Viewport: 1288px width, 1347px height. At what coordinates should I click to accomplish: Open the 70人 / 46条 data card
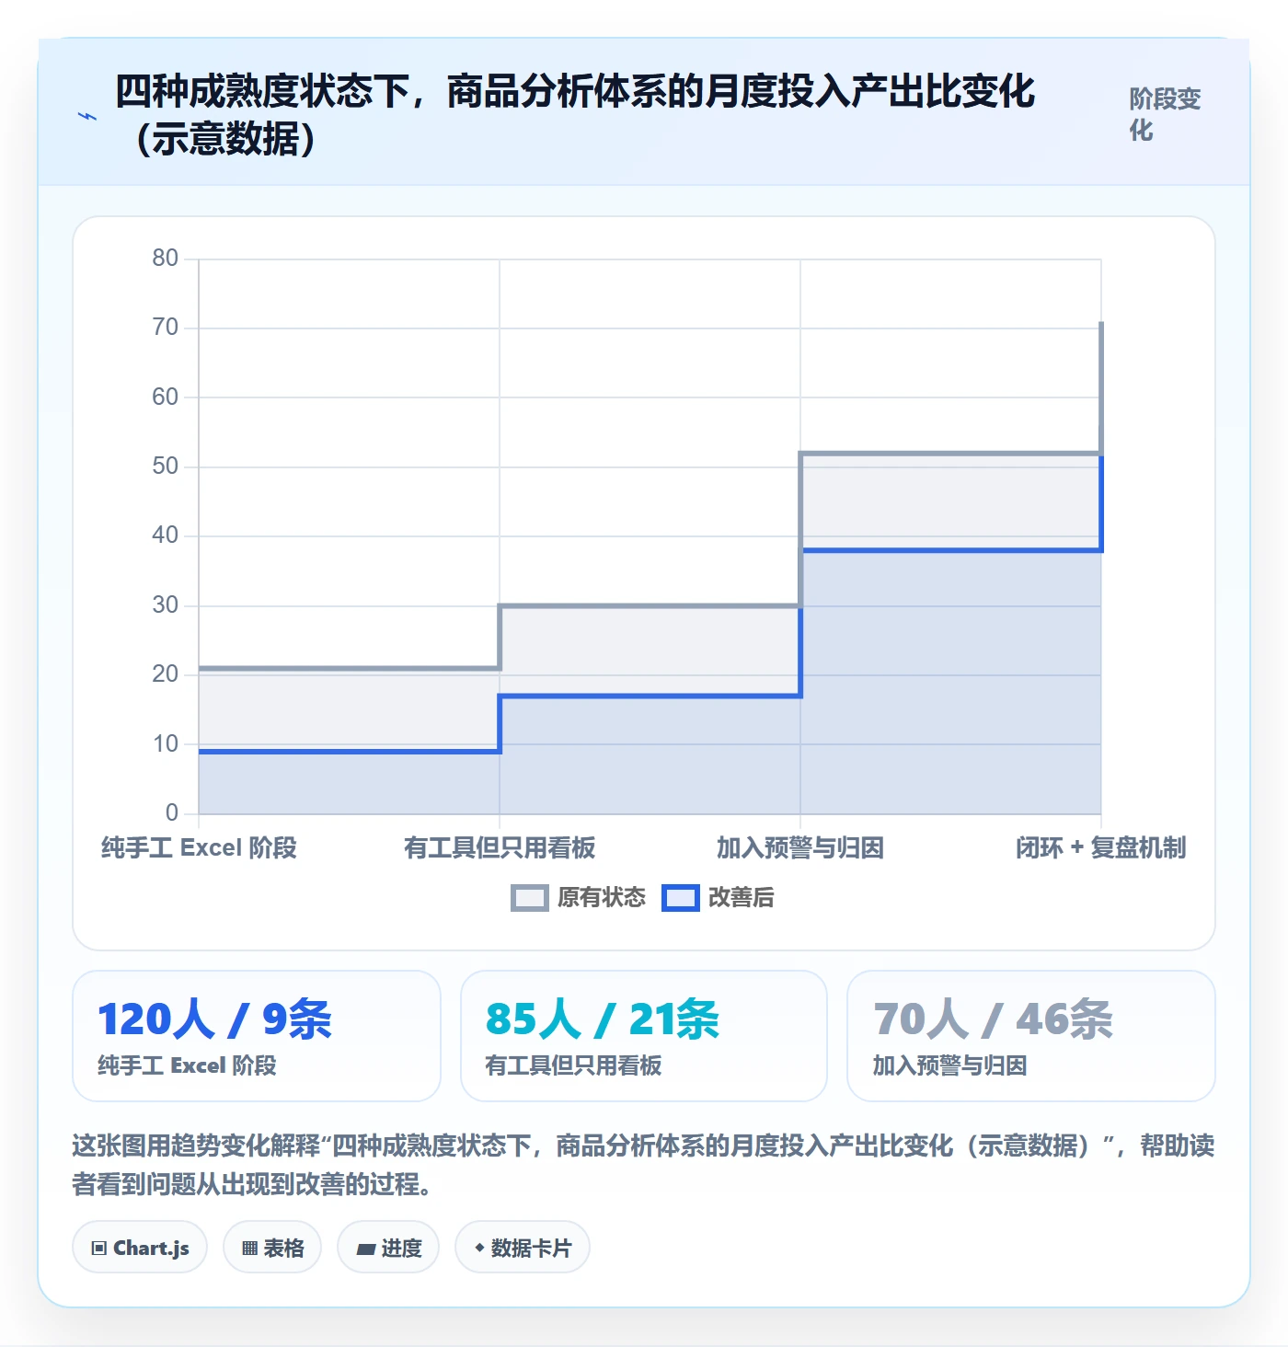click(x=1031, y=1036)
